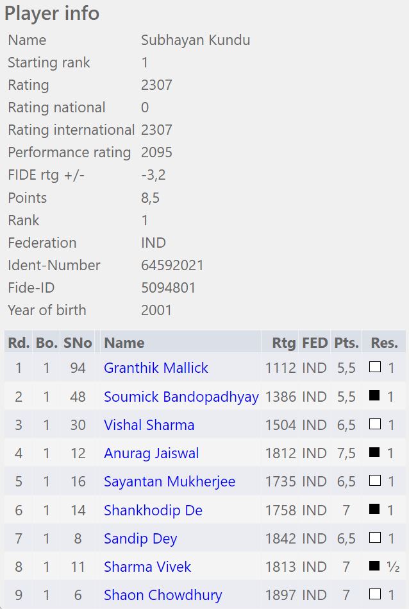This screenshot has height=609, width=409.
Task: Click white piece icon in round 1
Action: 375,368
